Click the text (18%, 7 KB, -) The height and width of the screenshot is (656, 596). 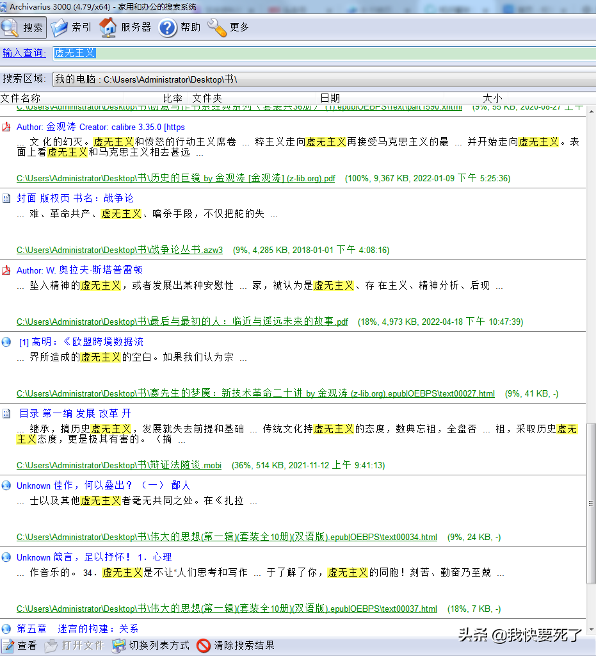point(474,609)
